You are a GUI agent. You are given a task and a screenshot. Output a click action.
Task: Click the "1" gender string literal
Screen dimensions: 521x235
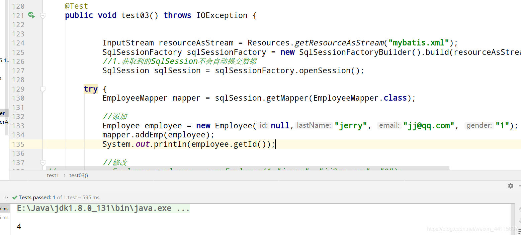click(x=503, y=126)
